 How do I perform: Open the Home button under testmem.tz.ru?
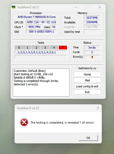[x=87, y=74]
